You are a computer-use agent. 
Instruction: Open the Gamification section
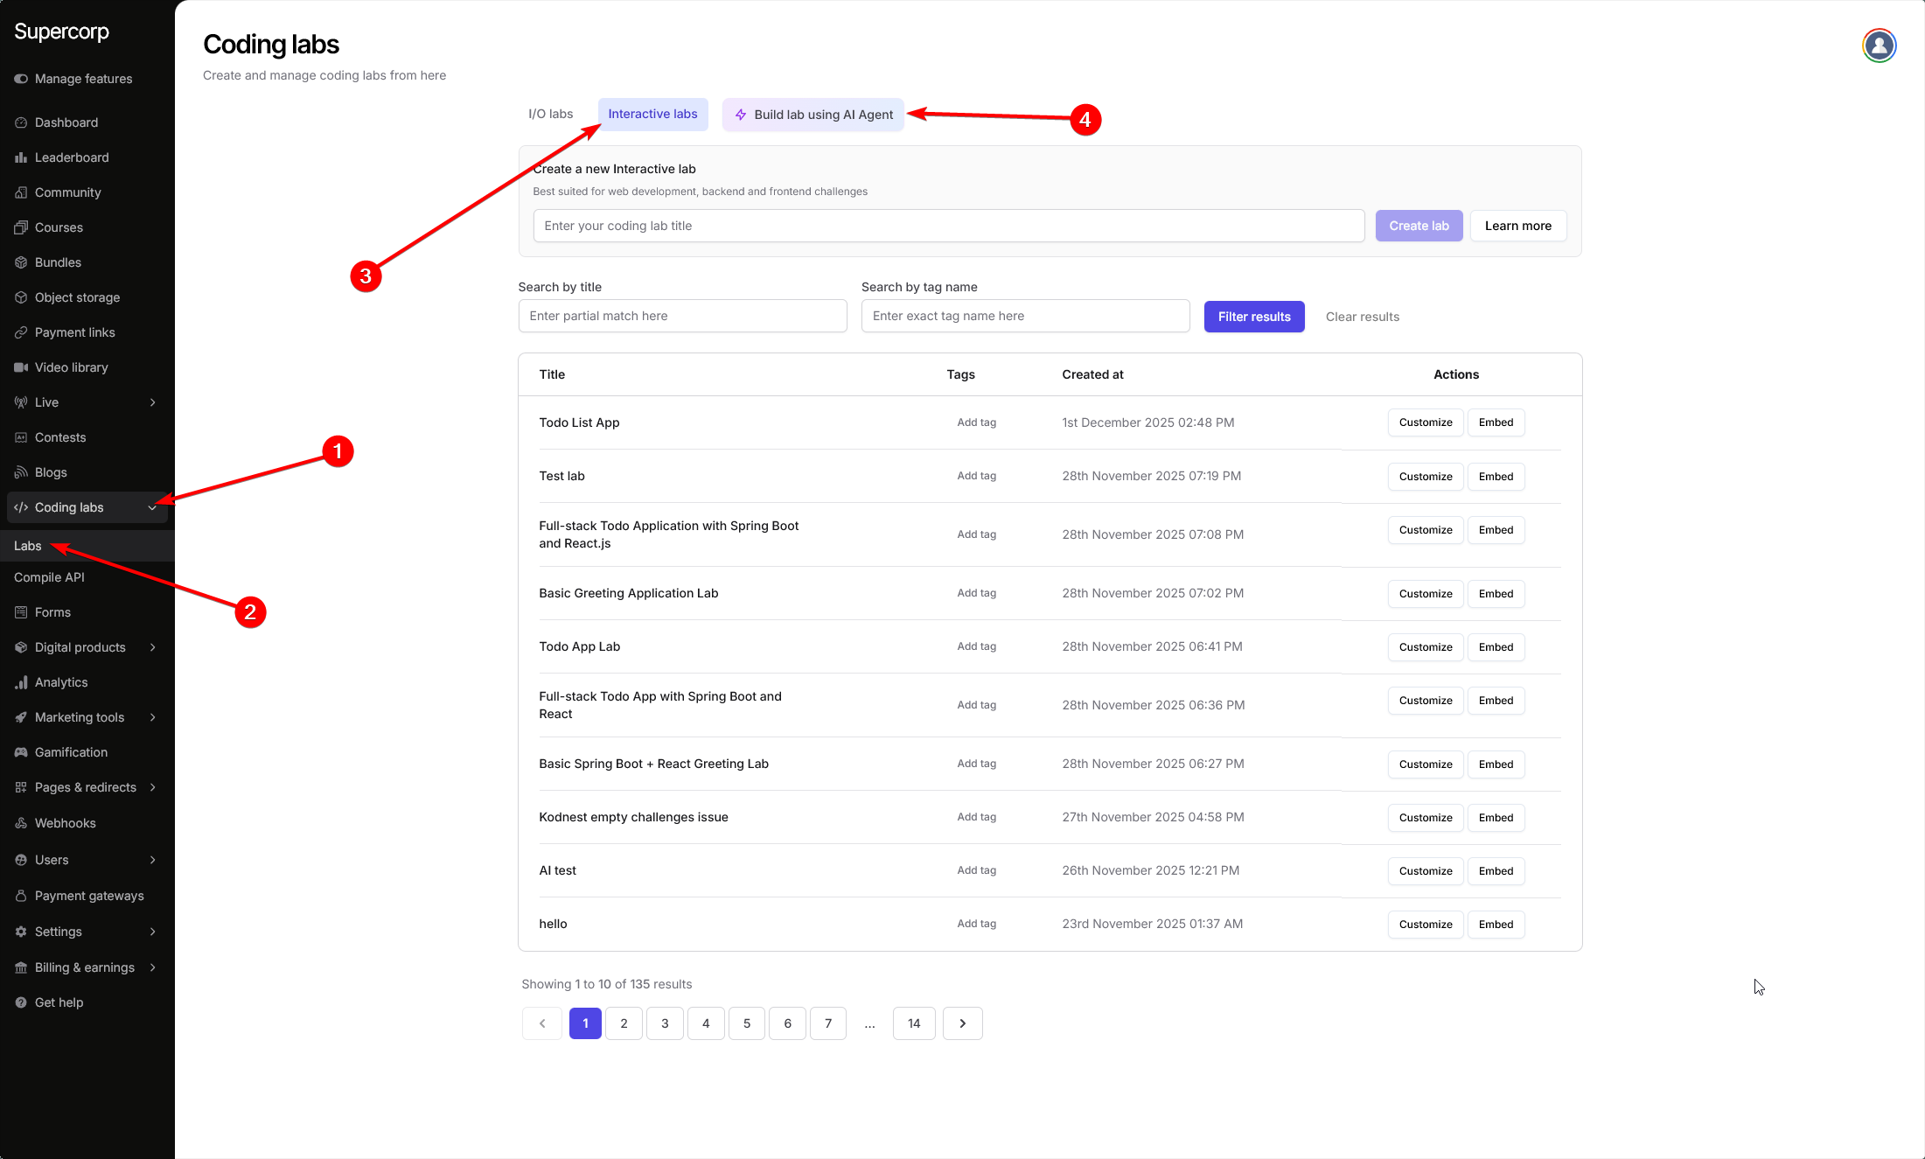71,751
